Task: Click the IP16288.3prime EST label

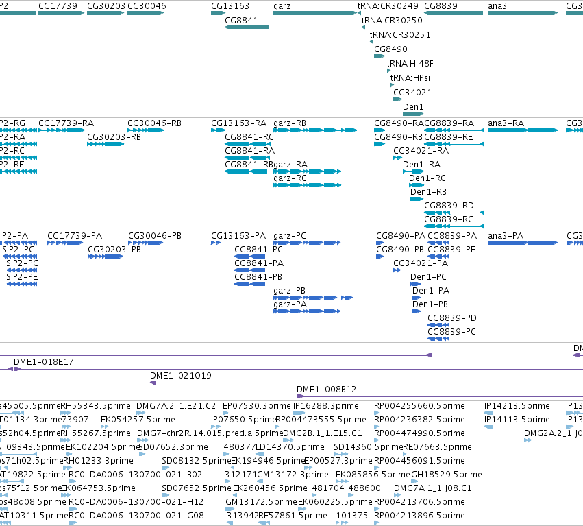Action: (326, 406)
